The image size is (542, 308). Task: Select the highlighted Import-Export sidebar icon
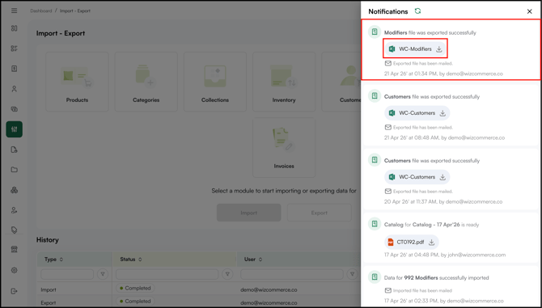(x=15, y=129)
